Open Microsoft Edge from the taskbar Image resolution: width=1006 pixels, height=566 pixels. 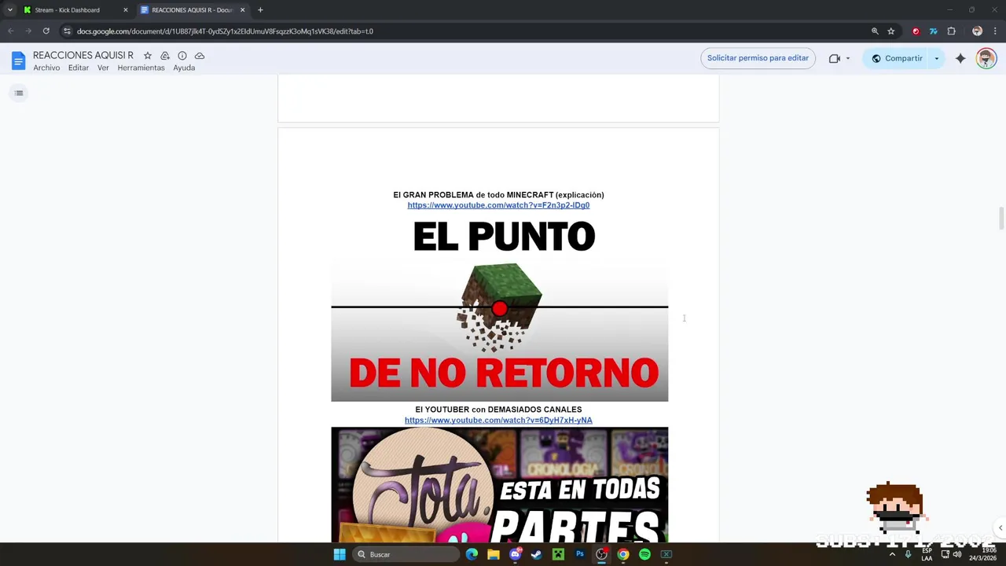point(472,554)
